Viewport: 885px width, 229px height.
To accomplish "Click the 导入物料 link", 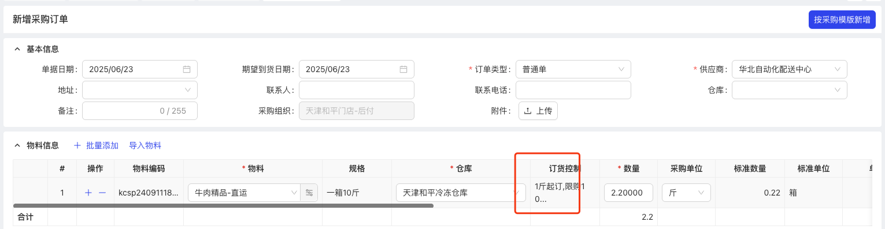I will click(145, 145).
